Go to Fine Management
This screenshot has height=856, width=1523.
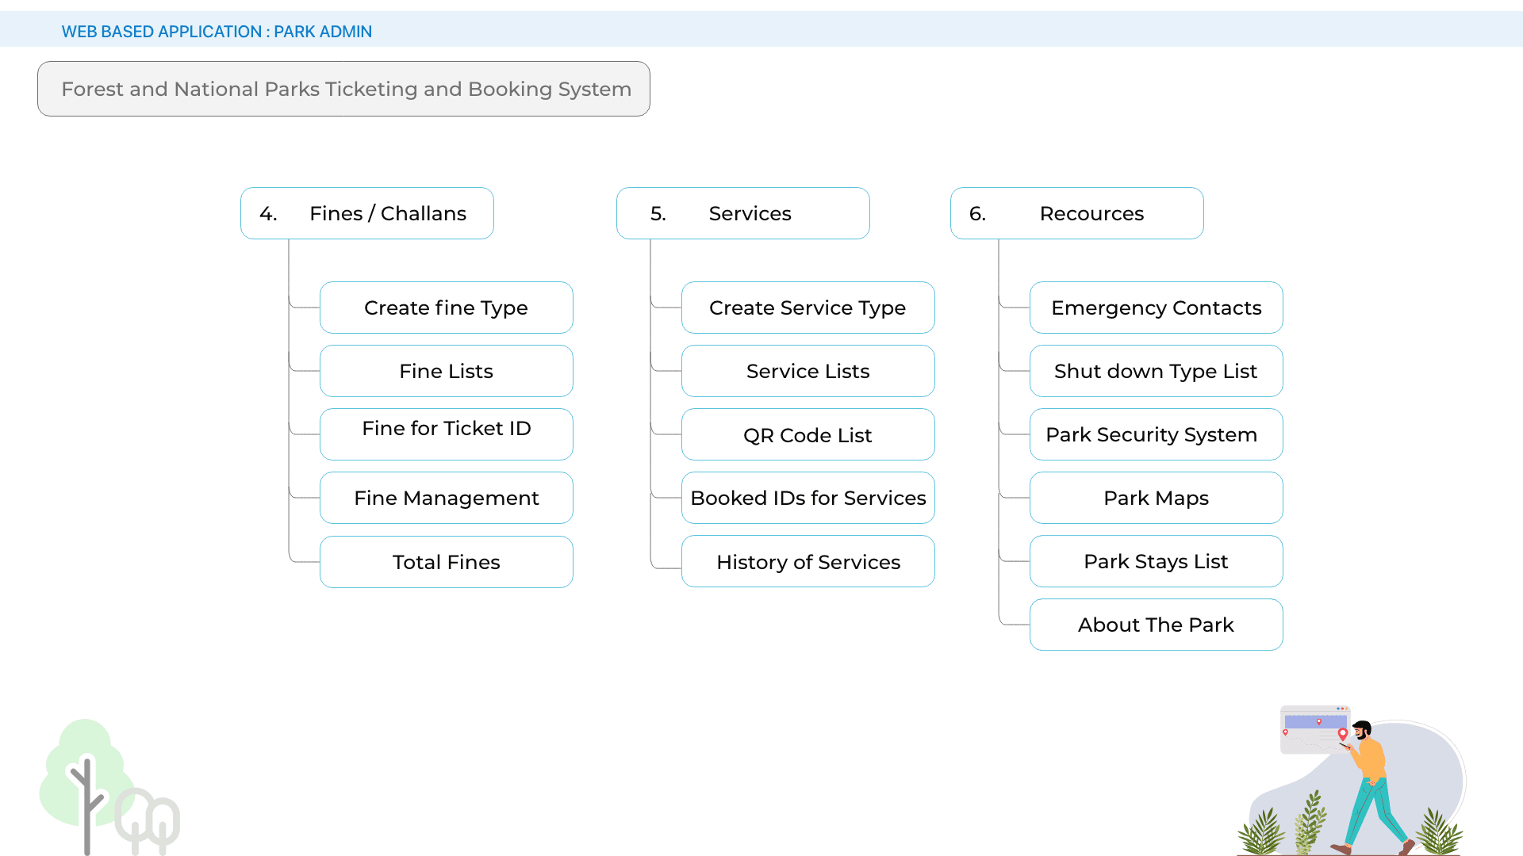(x=446, y=498)
